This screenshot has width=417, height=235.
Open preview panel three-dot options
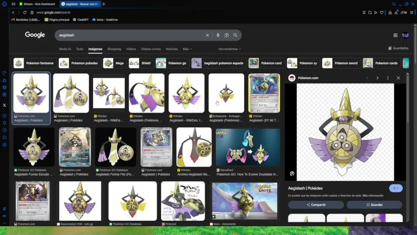click(x=388, y=78)
